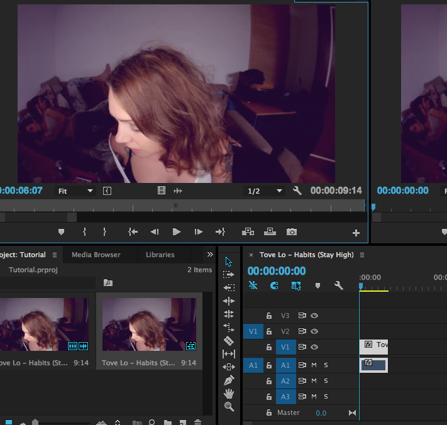Solo the A2 audio track

pos(326,381)
